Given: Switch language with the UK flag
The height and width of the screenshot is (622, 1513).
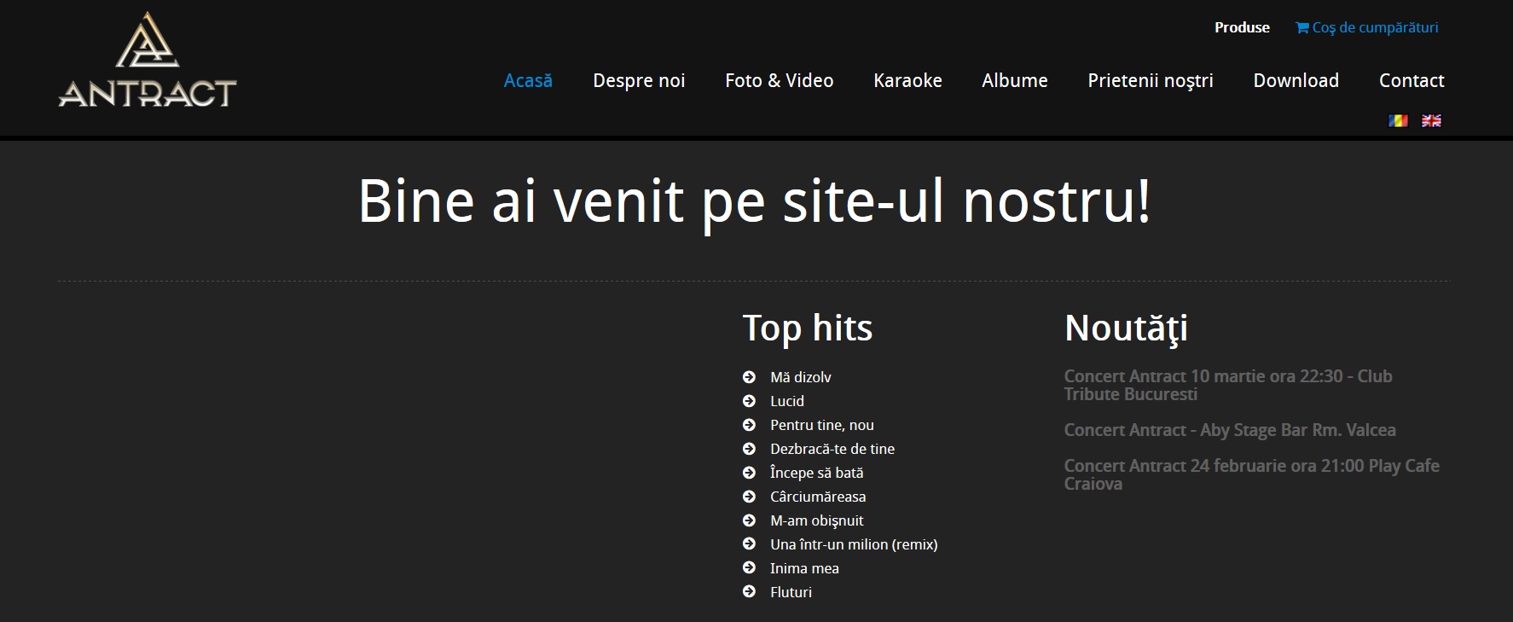Looking at the screenshot, I should point(1431,121).
